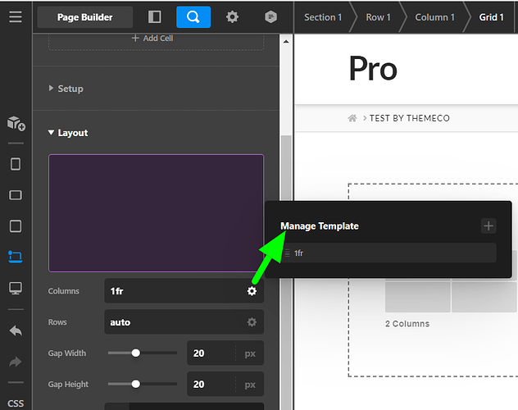
Task: Open the hamburger main menu
Action: click(16, 16)
